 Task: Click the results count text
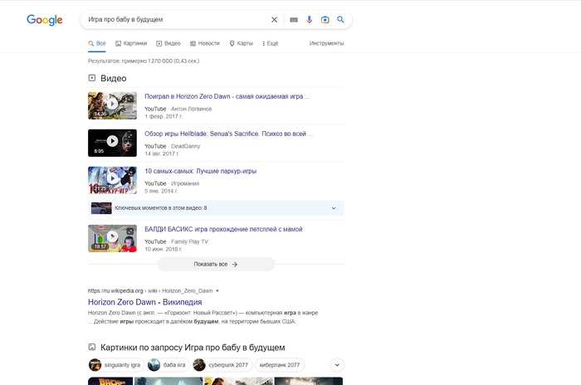(x=144, y=61)
